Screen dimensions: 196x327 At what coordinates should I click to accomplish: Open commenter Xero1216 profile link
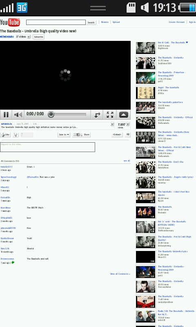(5, 249)
